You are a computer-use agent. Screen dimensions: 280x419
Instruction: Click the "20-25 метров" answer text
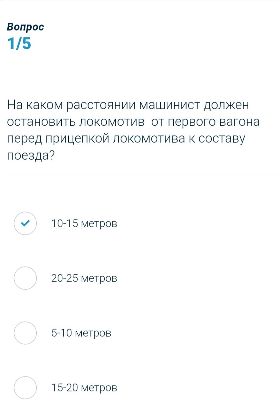tap(84, 278)
